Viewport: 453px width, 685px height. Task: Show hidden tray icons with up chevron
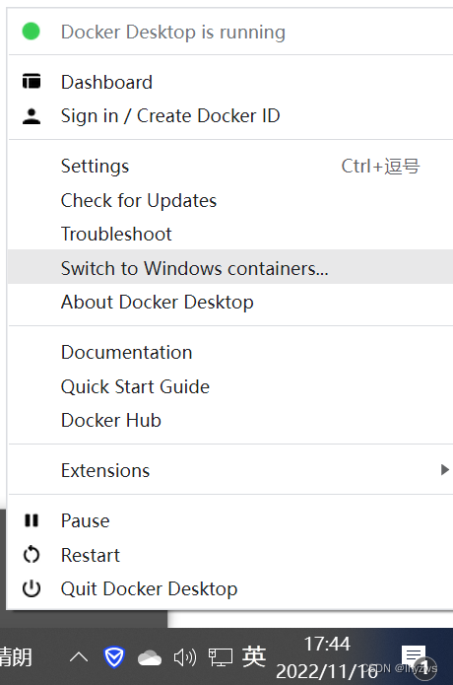pyautogui.click(x=79, y=657)
